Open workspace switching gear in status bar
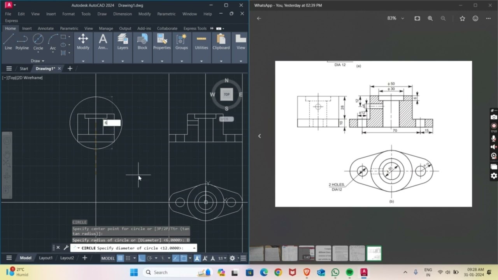Screen dimensions: 498x280 coord(232,258)
